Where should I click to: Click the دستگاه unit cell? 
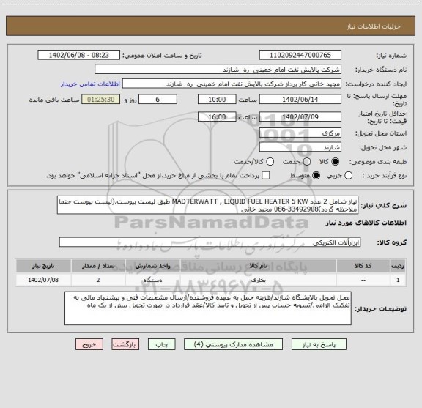pyautogui.click(x=152, y=280)
